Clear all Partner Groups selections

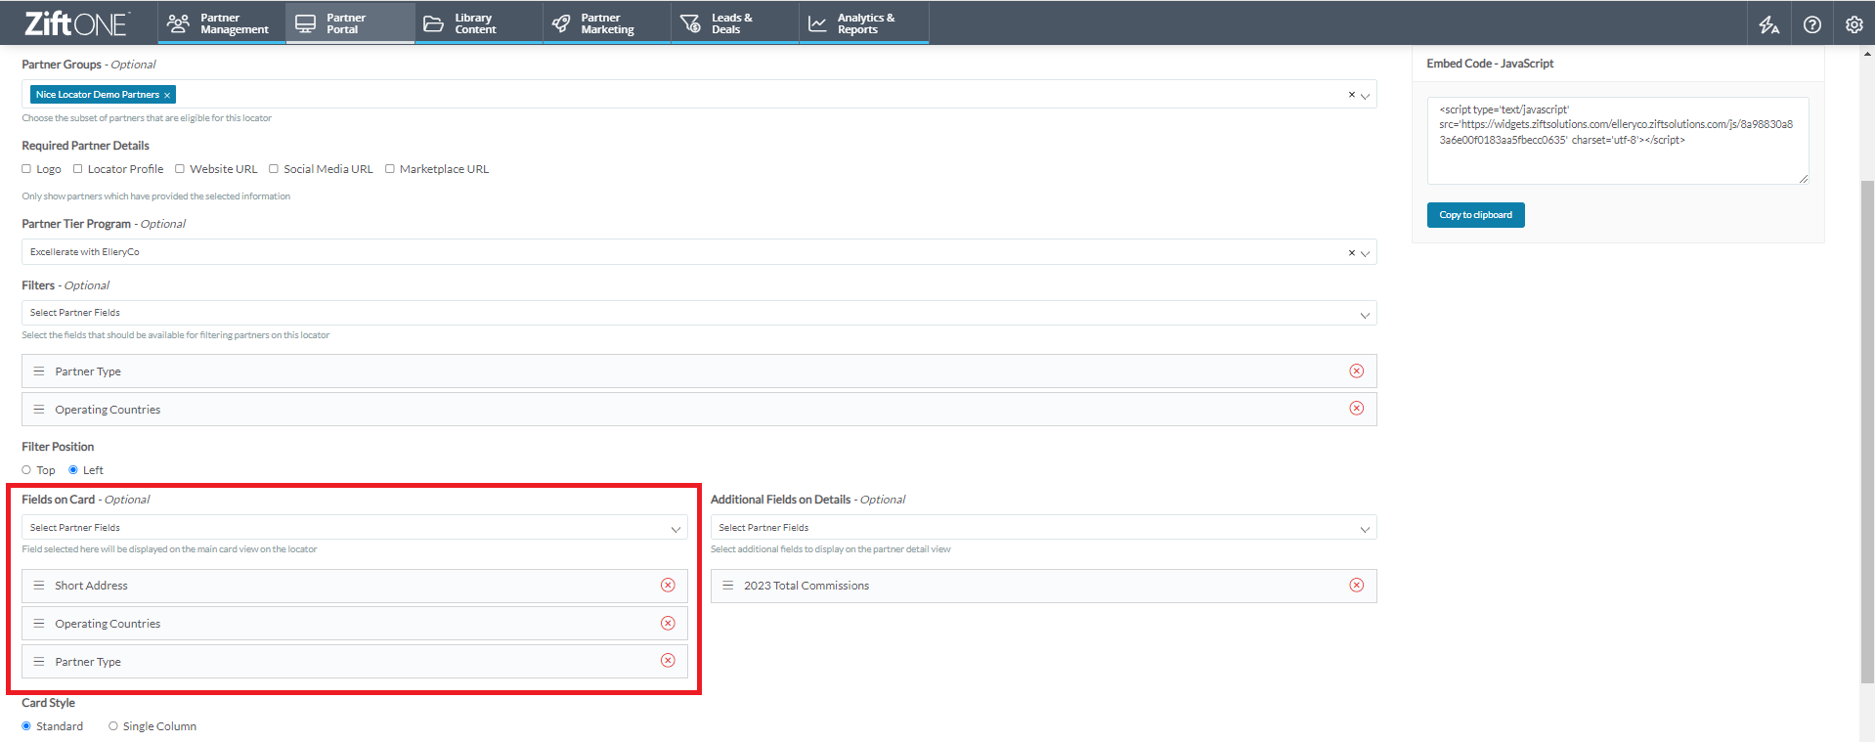pyautogui.click(x=1351, y=95)
